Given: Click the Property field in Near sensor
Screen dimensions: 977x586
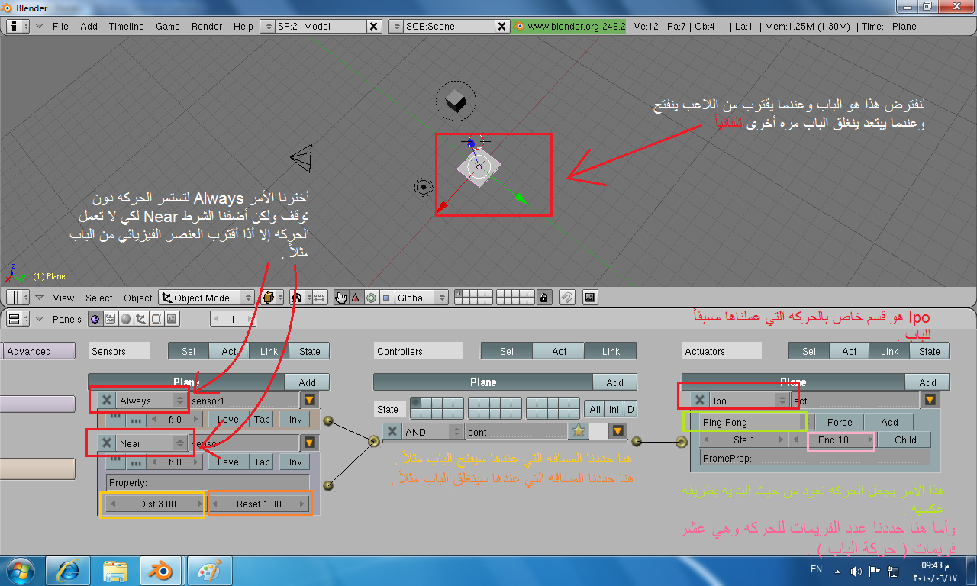Looking at the screenshot, I should [x=208, y=483].
